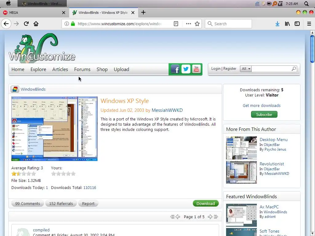Open site information icon in the address bar
The image size is (315, 236).
(x=66, y=24)
